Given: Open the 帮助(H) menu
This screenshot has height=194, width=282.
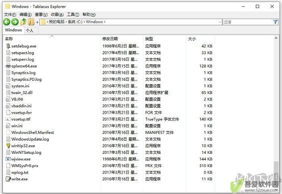Looking at the screenshot, I should 89,14.
